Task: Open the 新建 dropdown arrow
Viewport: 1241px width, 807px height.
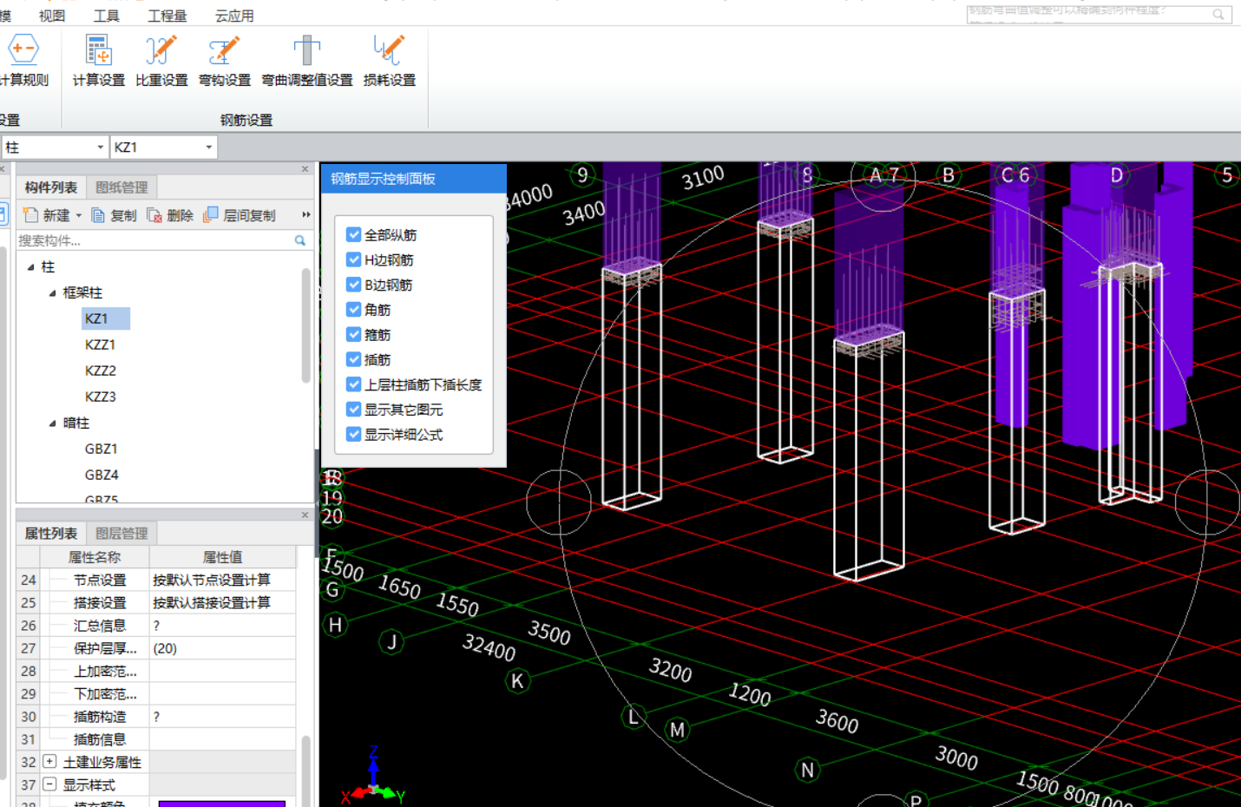Action: pos(79,215)
